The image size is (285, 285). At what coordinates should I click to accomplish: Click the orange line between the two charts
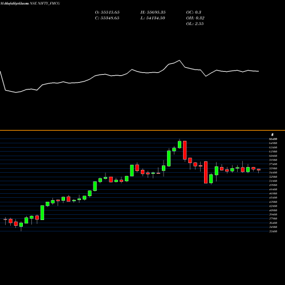[x=142, y=131]
